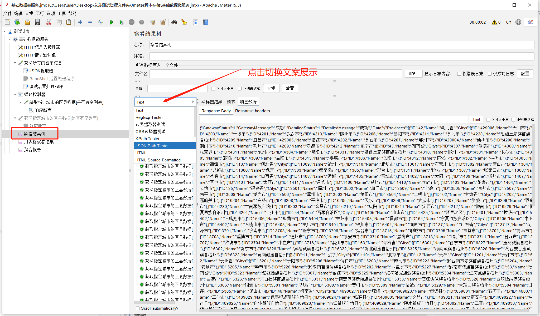Viewport: 540px width, 316px height.
Task: Click the binoculars Search icon
Action: [x=174, y=22]
